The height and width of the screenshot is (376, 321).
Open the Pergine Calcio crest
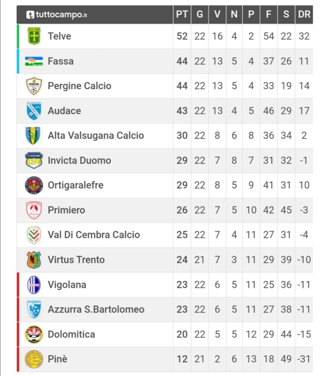(x=34, y=86)
